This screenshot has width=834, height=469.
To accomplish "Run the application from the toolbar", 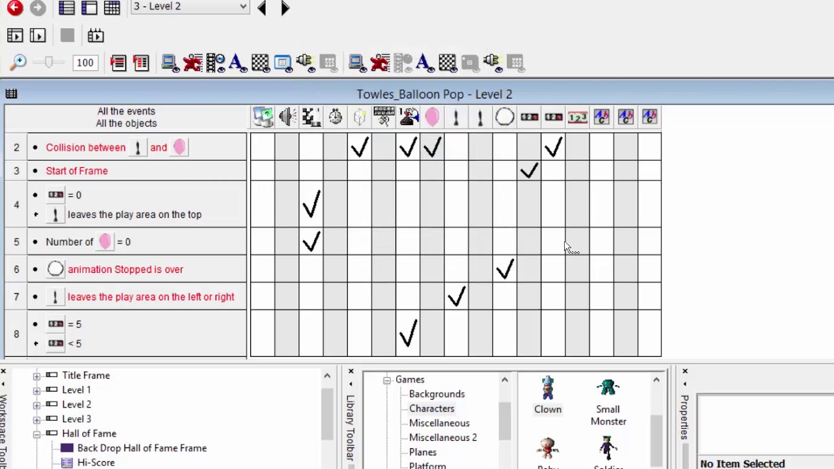I will pyautogui.click(x=14, y=35).
